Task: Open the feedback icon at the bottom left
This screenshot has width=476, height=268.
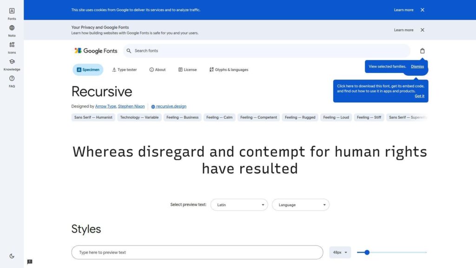Action: 29,262
